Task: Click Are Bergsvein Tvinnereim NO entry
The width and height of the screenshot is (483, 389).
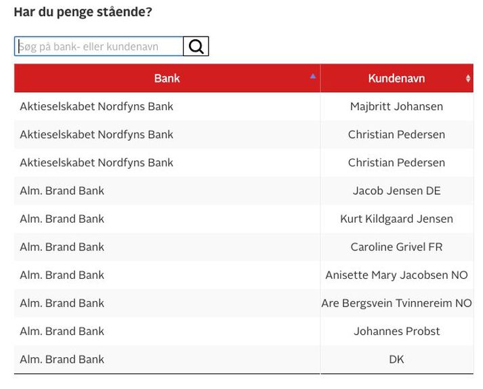Action: point(397,303)
